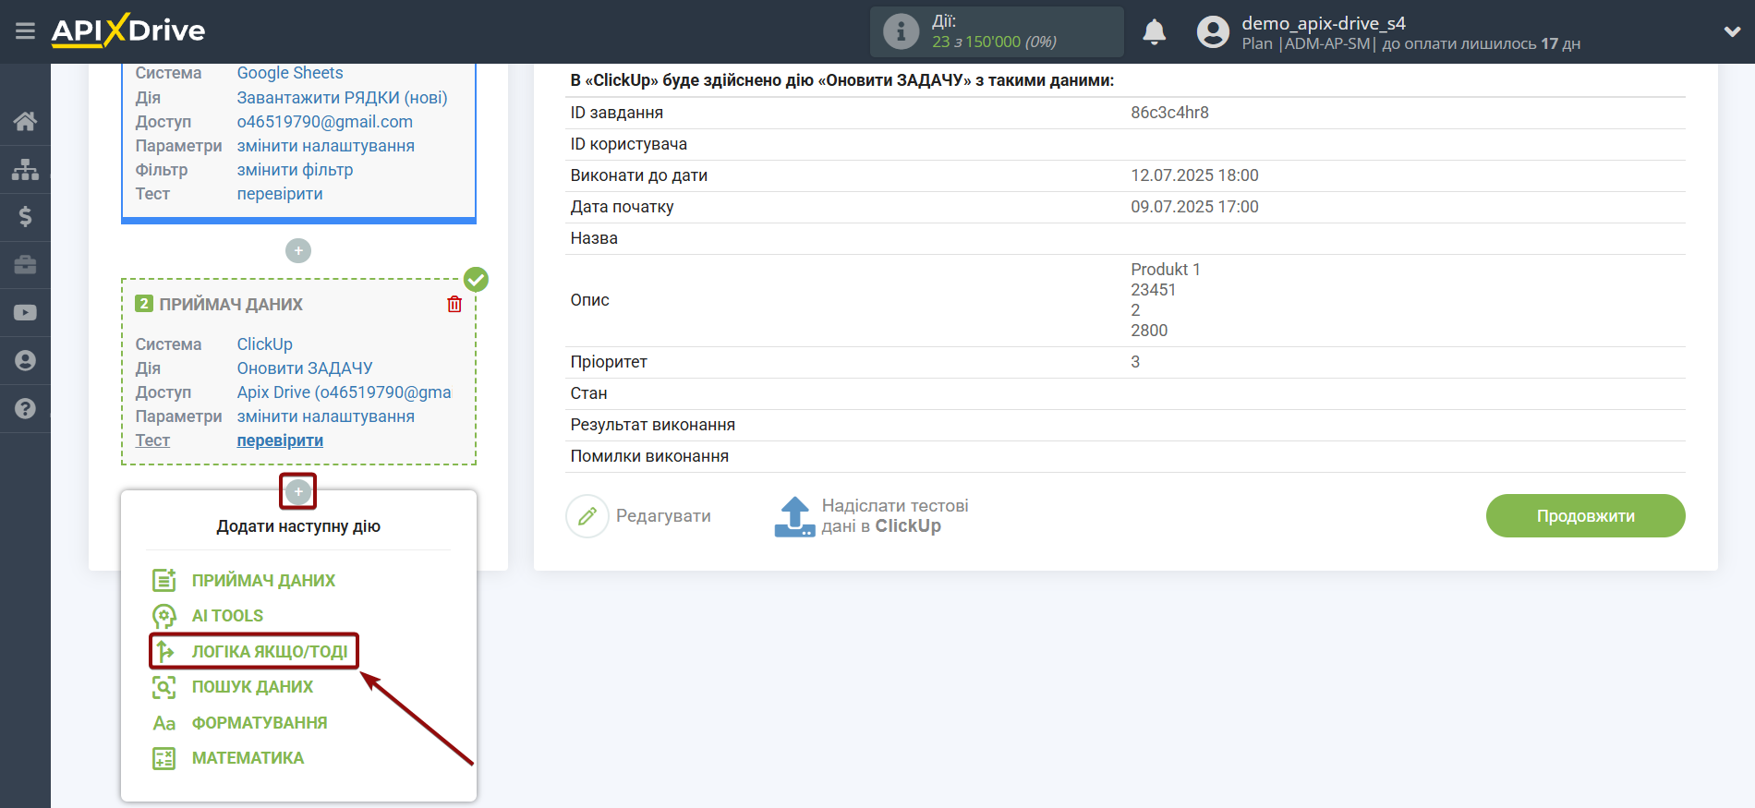This screenshot has width=1755, height=808.
Task: Click receiver змінити налаштування link
Action: [325, 416]
